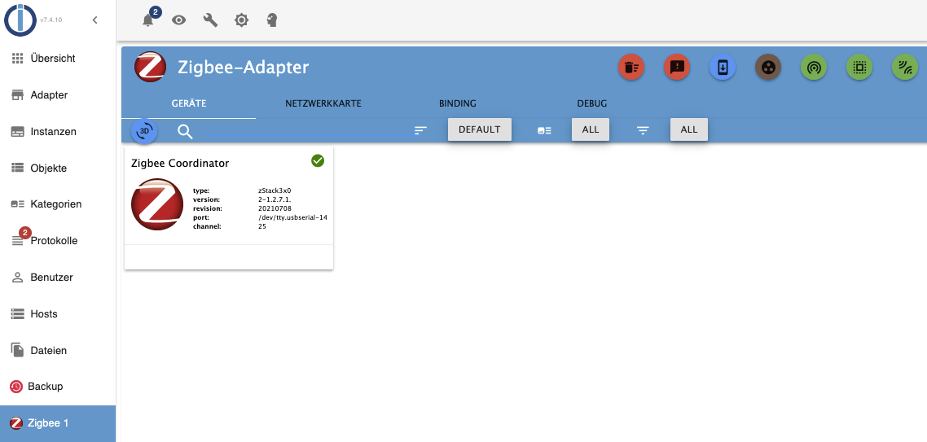Switch to the NETZWERKKARTE tab

(x=323, y=103)
